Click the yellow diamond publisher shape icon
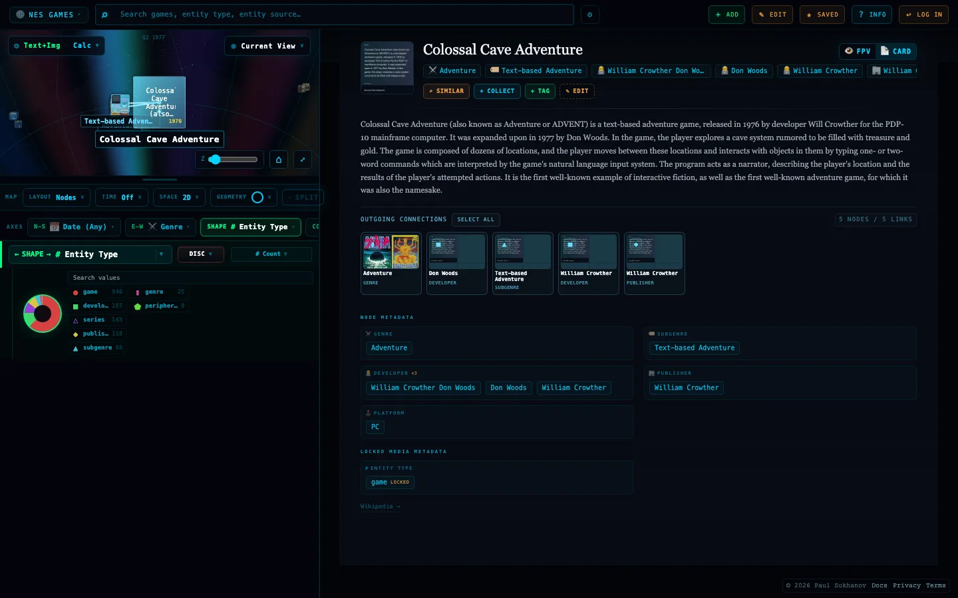The width and height of the screenshot is (958, 598). (x=75, y=334)
